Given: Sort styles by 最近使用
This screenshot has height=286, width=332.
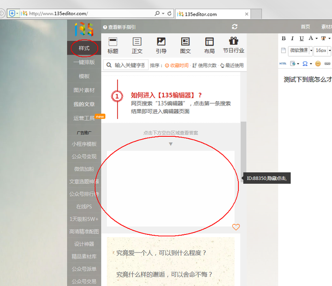Looking at the screenshot, I should click(232, 65).
